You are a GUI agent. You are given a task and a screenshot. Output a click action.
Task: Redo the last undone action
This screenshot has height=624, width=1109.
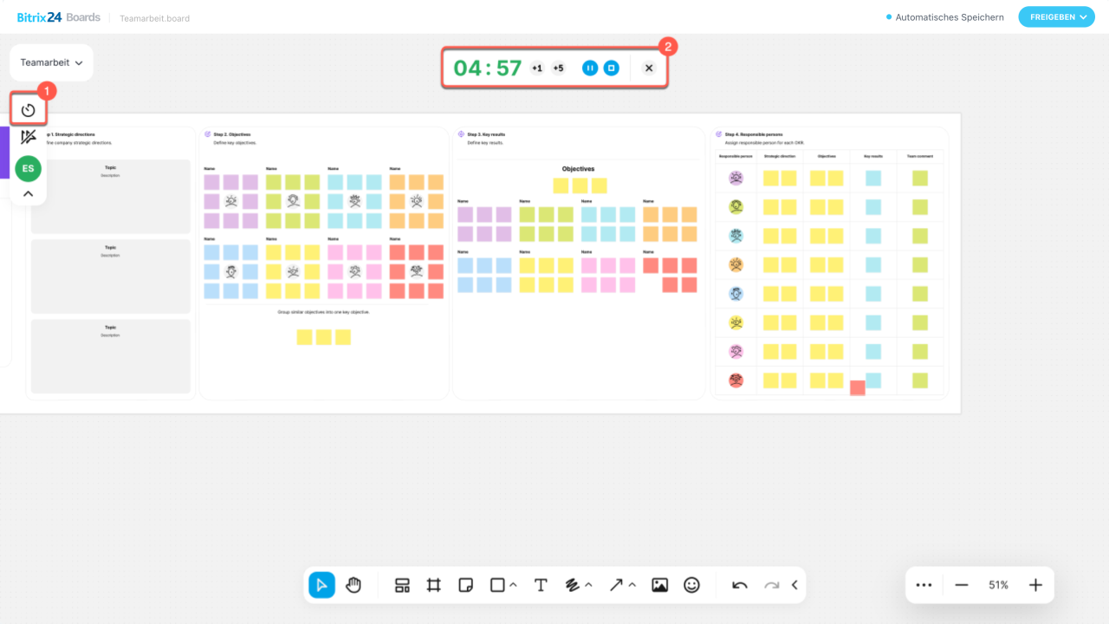(x=771, y=585)
